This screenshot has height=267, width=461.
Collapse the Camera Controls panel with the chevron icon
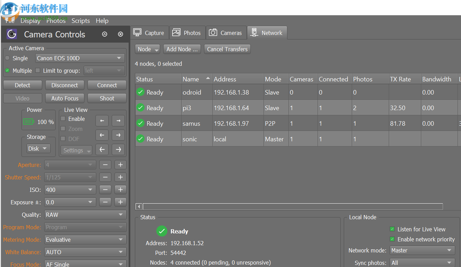pos(105,34)
